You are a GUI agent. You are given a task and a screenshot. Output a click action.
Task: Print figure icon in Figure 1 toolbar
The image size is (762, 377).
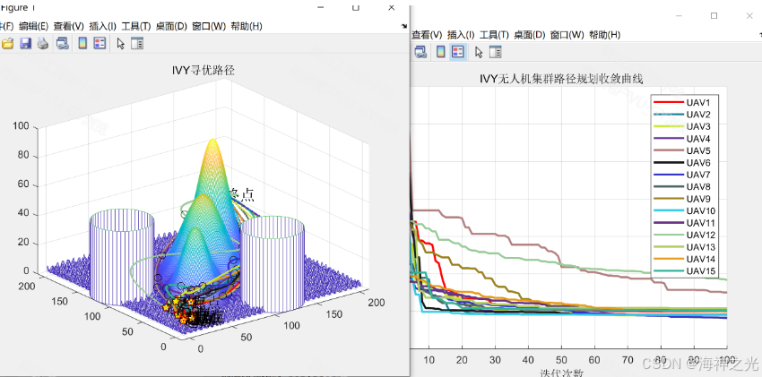[x=43, y=44]
